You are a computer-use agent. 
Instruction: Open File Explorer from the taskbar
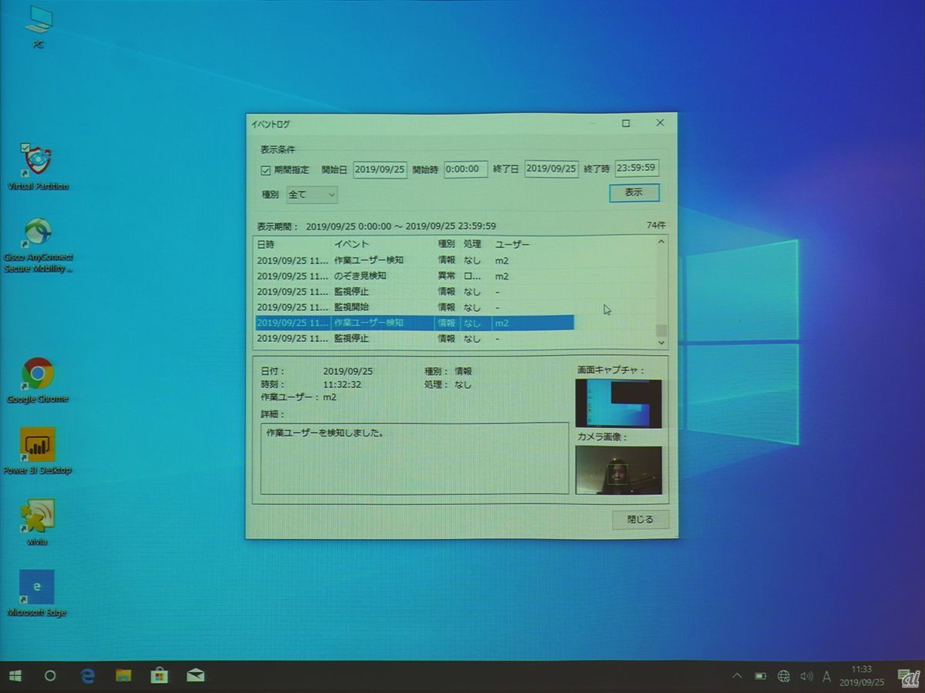[x=123, y=675]
